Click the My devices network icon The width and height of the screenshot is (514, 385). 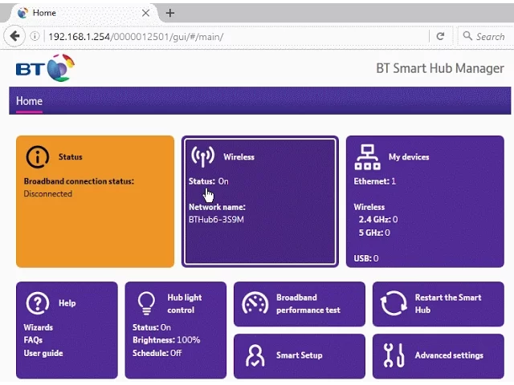pos(368,157)
